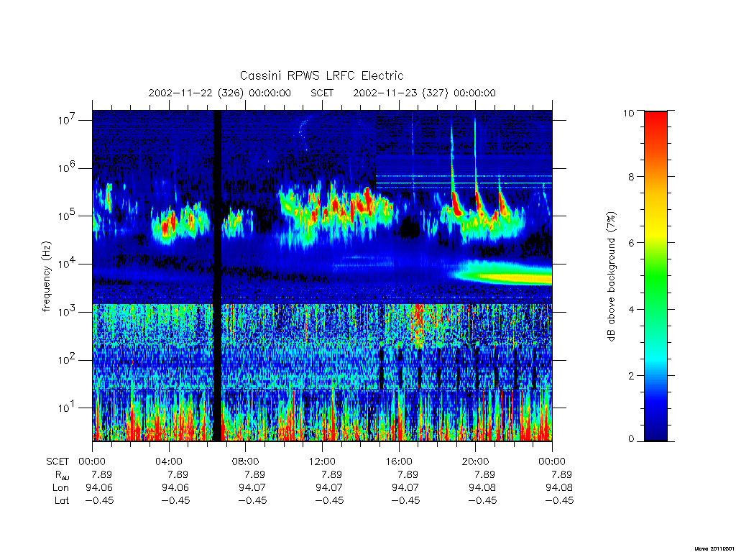
Task: Click the 12:00 time tick label
Action: tap(322, 461)
